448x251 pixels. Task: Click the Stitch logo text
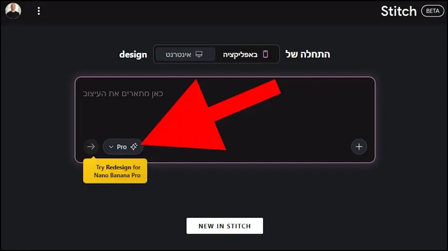click(398, 11)
